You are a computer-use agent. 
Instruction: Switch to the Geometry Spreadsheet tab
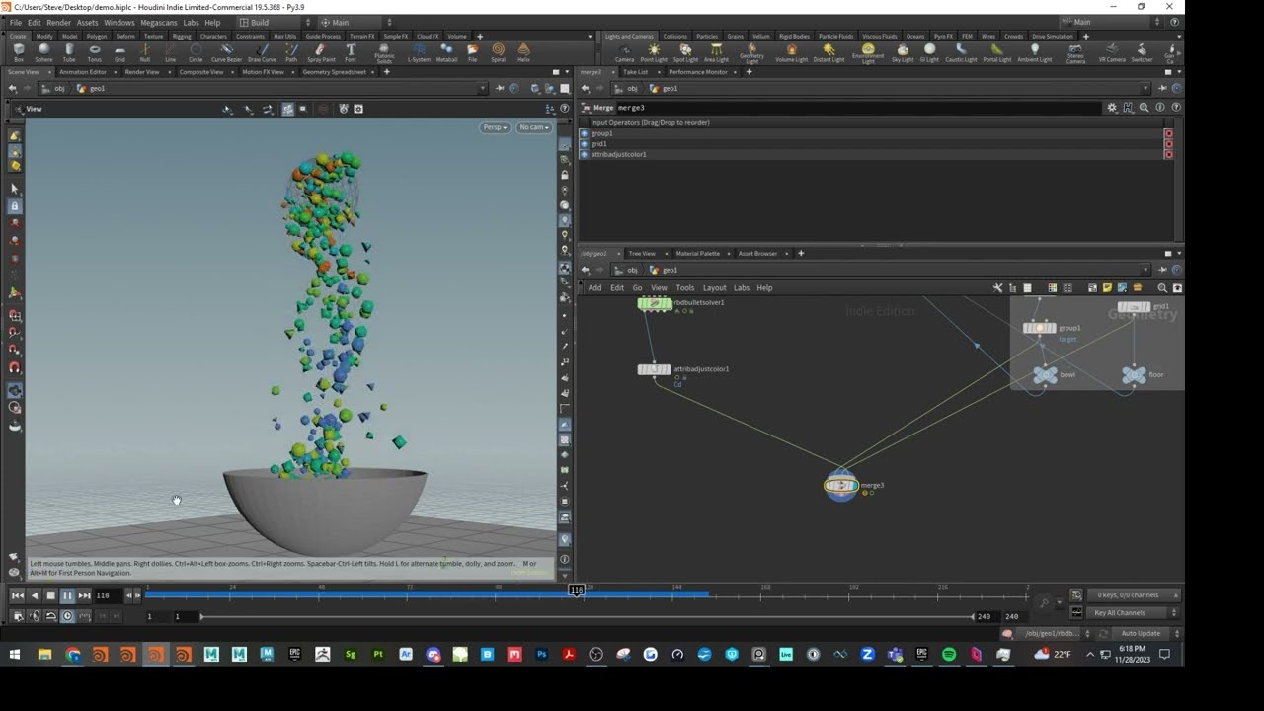point(334,72)
